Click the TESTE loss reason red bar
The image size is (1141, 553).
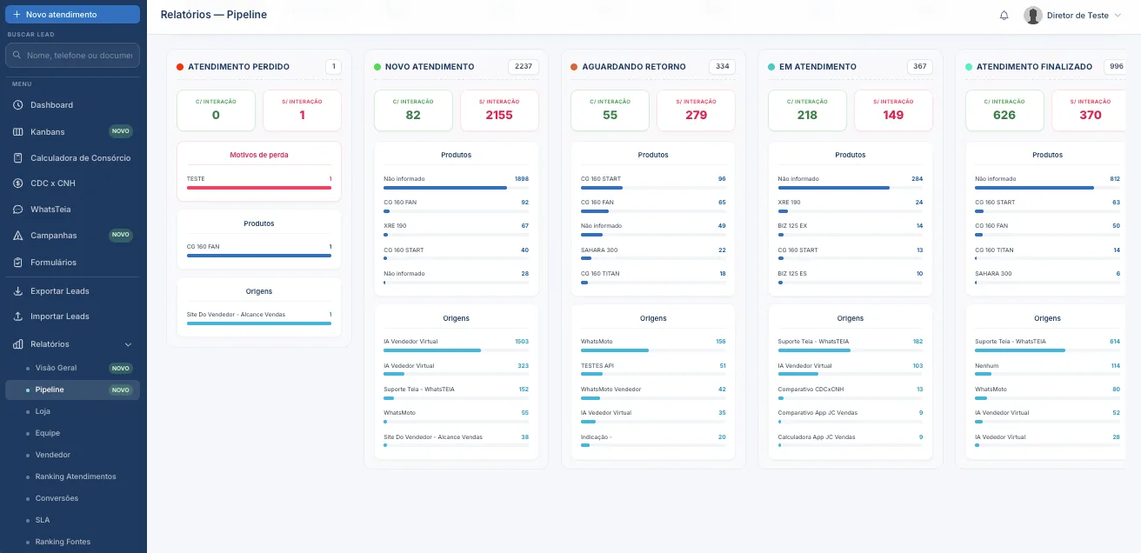click(x=259, y=188)
